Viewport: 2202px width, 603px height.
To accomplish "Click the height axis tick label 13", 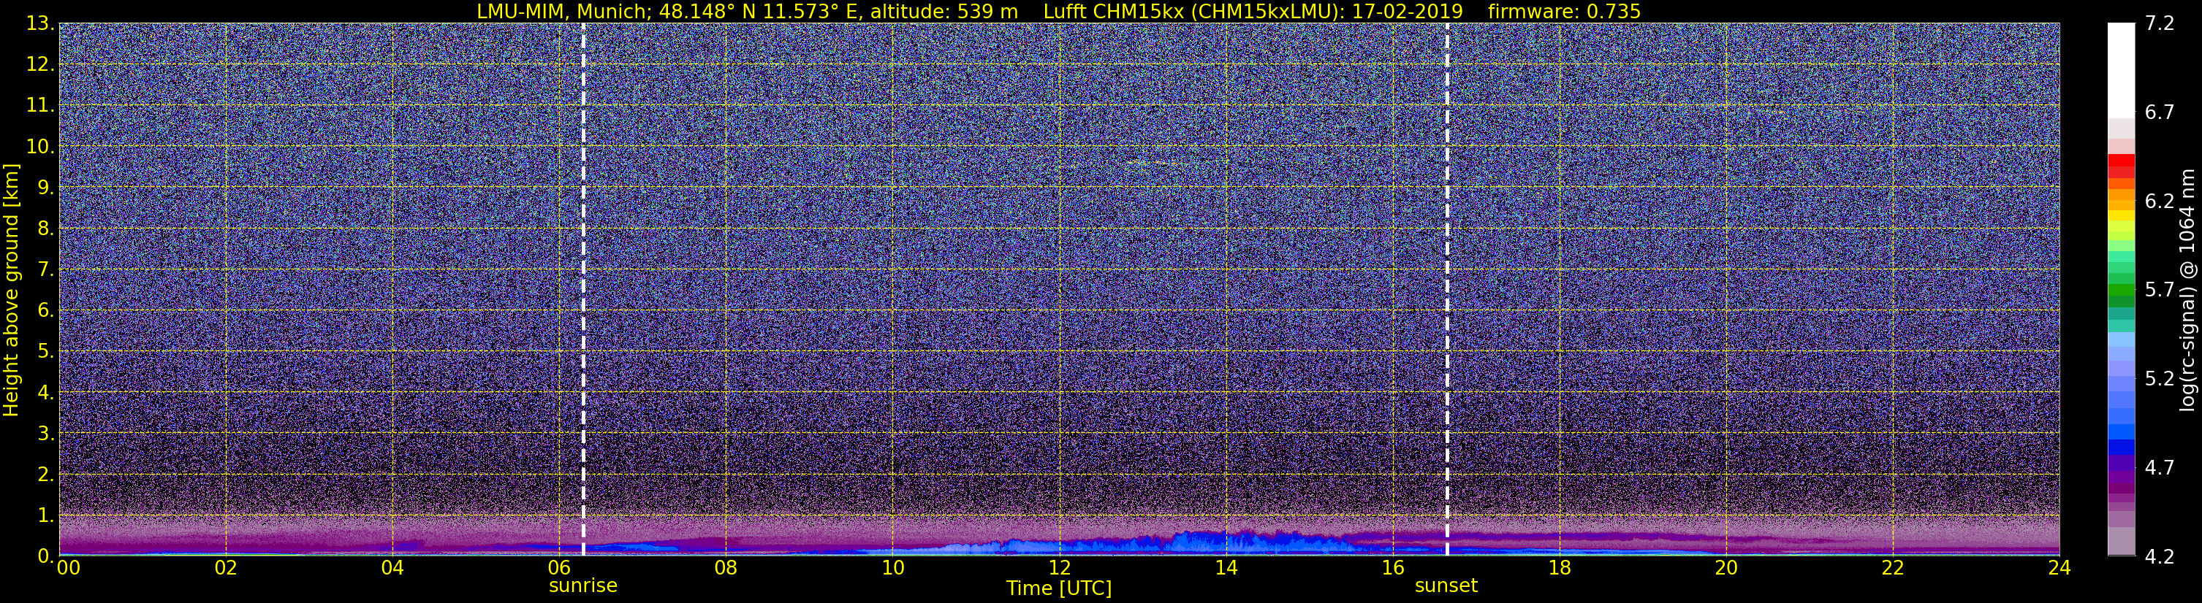I will click(39, 23).
